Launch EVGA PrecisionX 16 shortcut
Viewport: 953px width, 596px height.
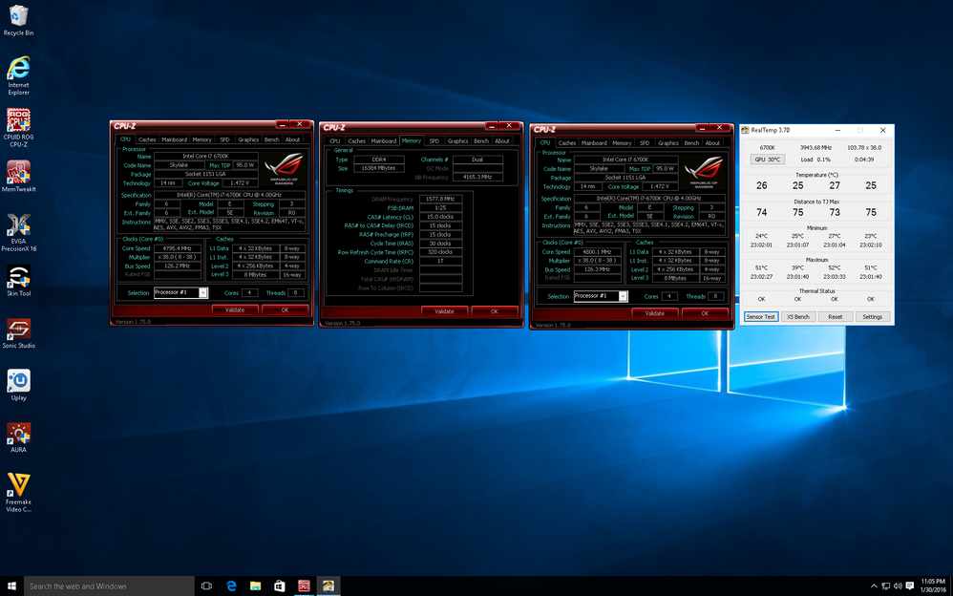coord(18,232)
